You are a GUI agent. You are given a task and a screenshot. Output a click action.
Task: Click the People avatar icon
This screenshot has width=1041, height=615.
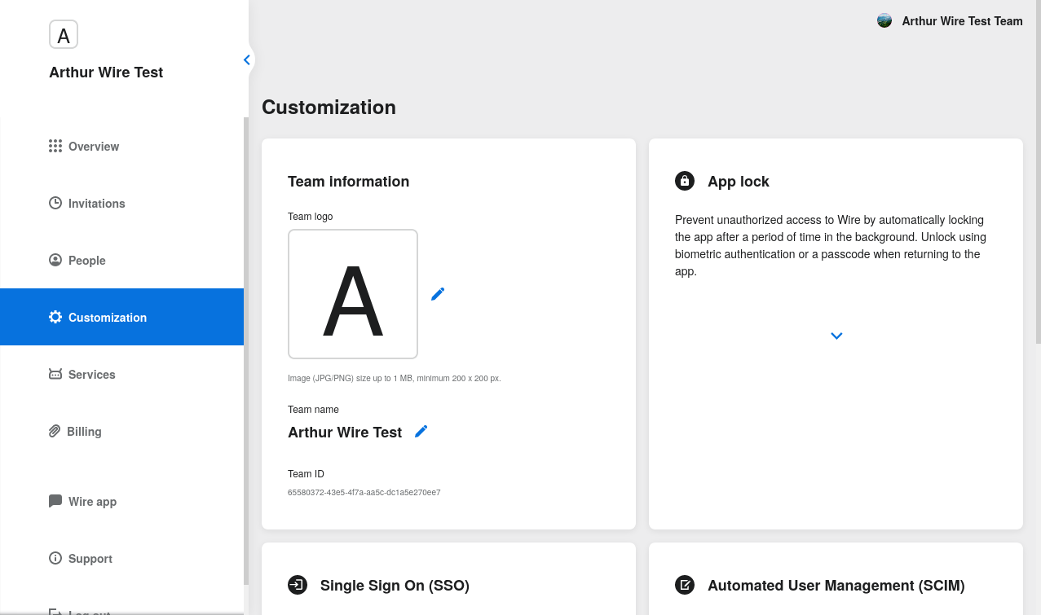55,260
